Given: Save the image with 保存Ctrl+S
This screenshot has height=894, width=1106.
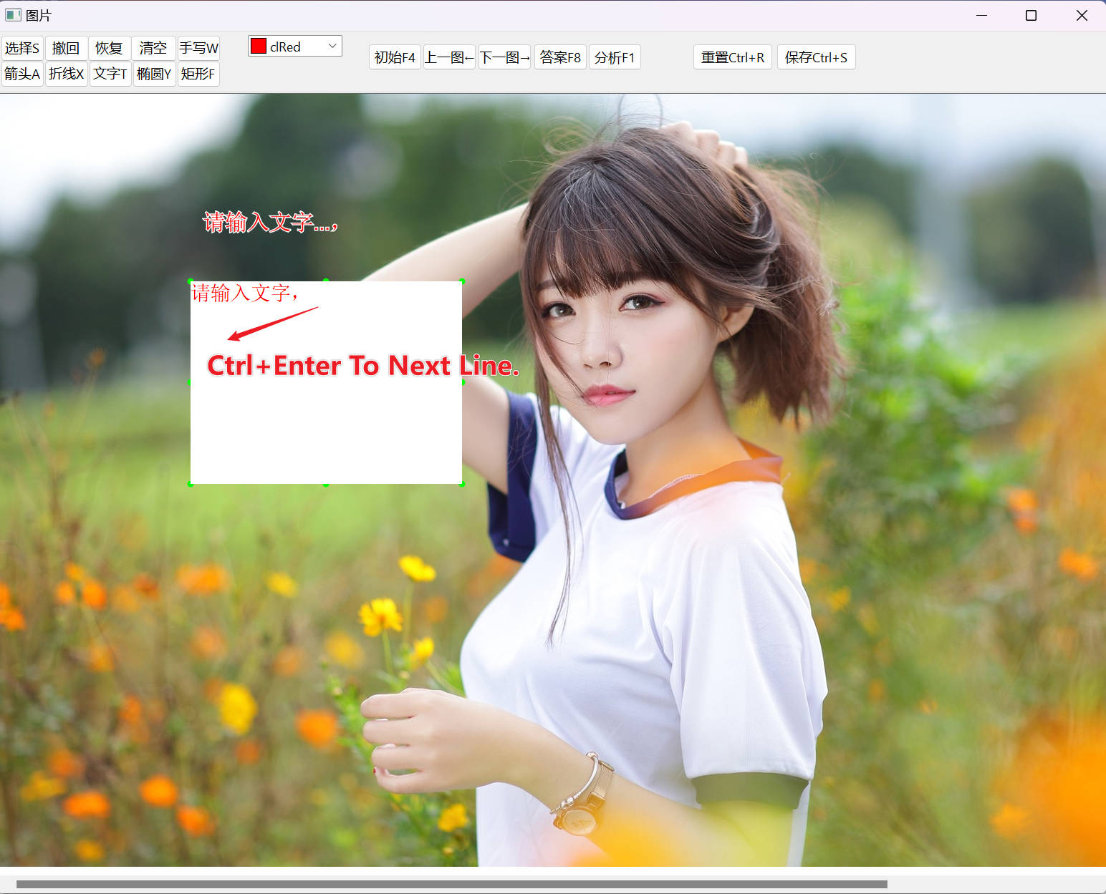Looking at the screenshot, I should tap(816, 57).
